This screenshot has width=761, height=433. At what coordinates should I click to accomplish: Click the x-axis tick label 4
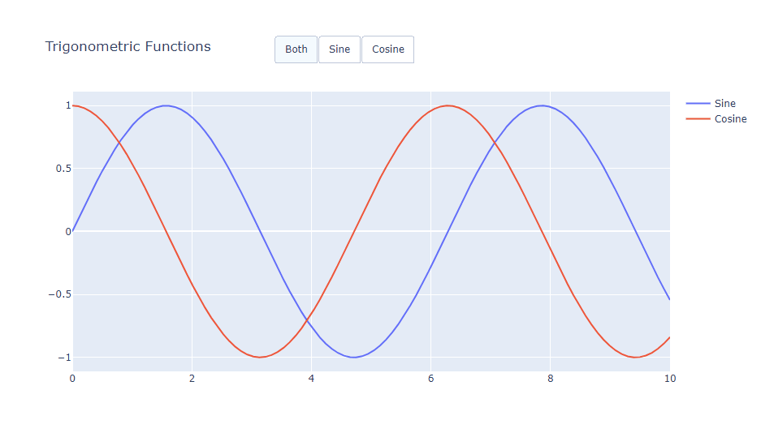311,379
